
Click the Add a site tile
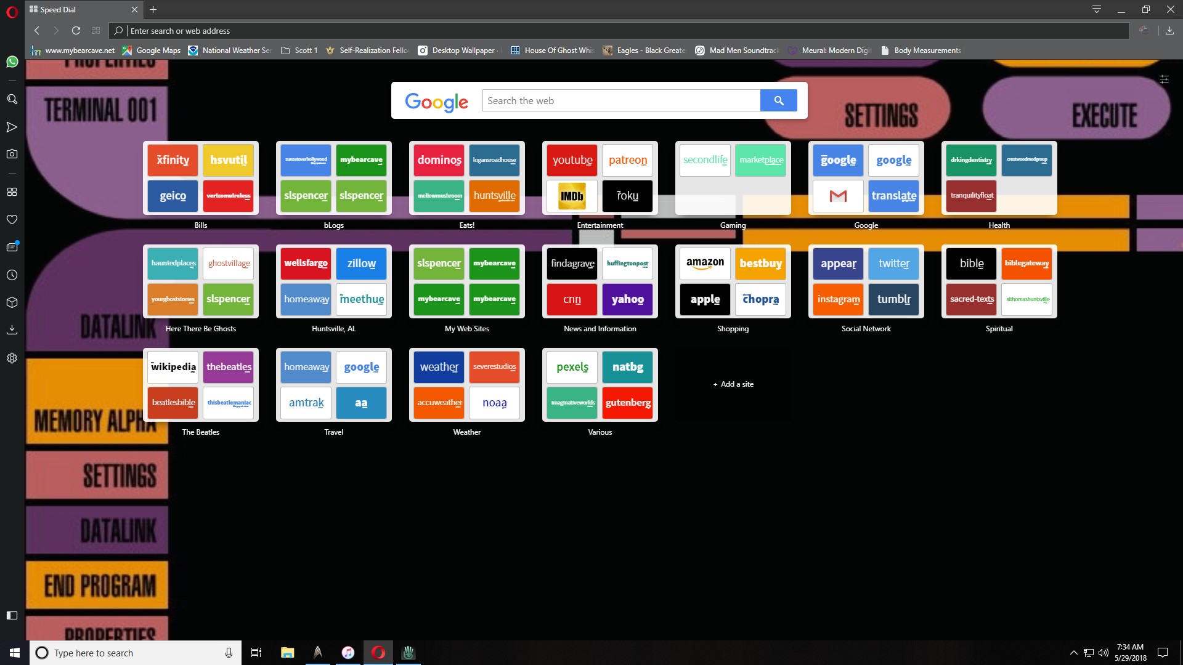[x=733, y=384]
